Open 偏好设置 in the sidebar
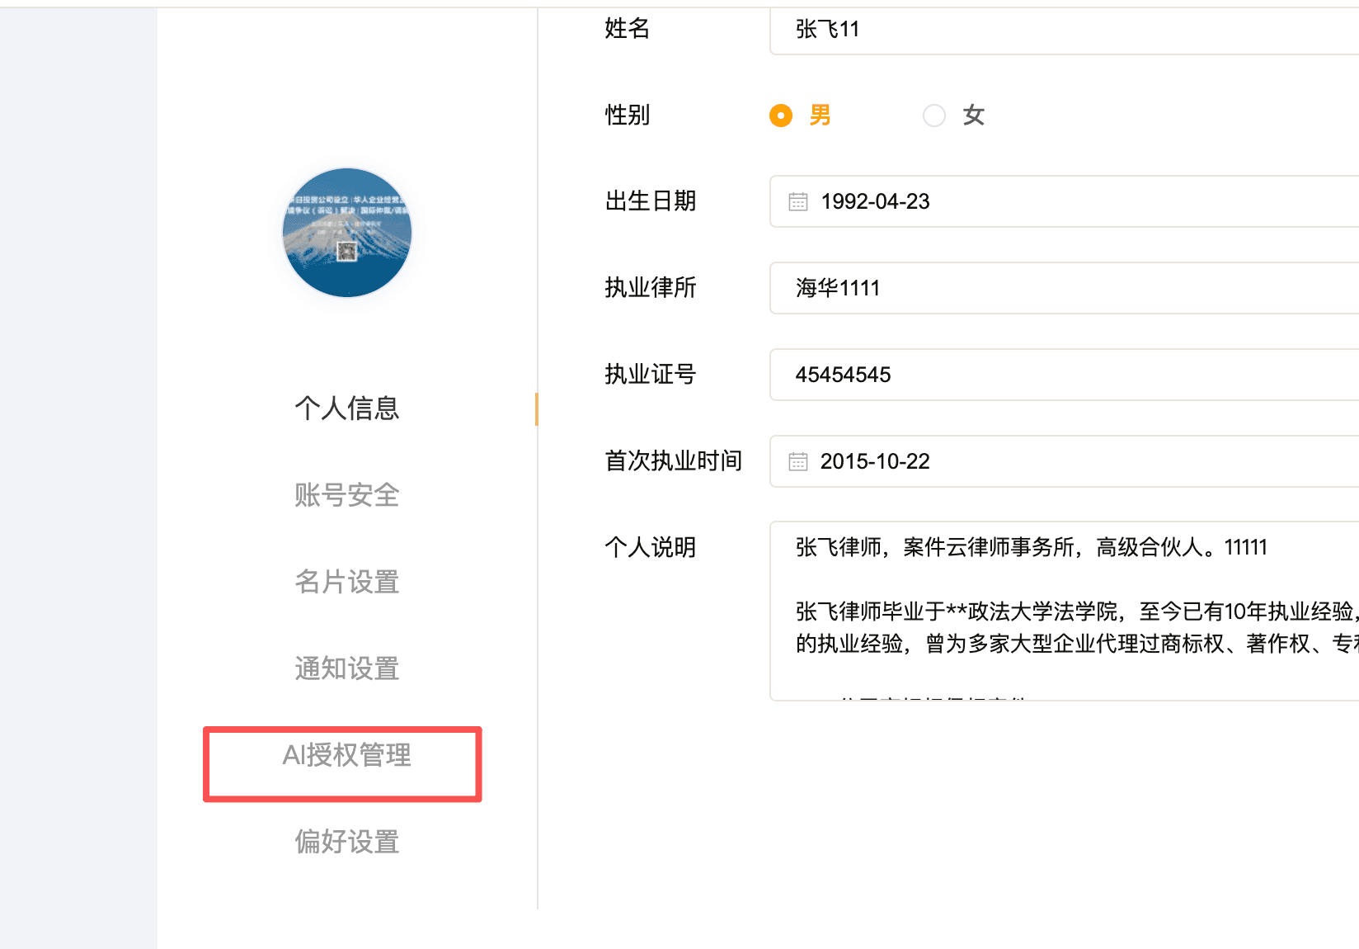1359x949 pixels. point(347,842)
